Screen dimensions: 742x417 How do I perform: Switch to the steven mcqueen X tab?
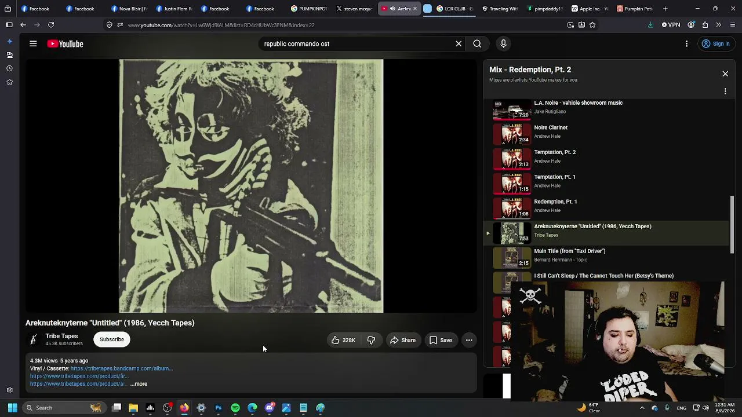pos(354,9)
